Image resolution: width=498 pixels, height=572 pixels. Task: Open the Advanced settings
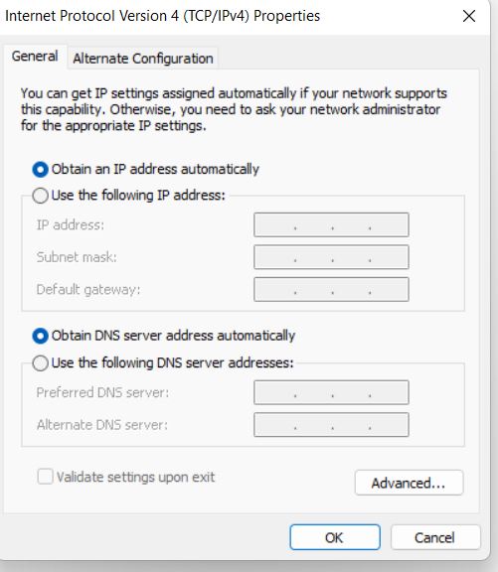(x=409, y=483)
